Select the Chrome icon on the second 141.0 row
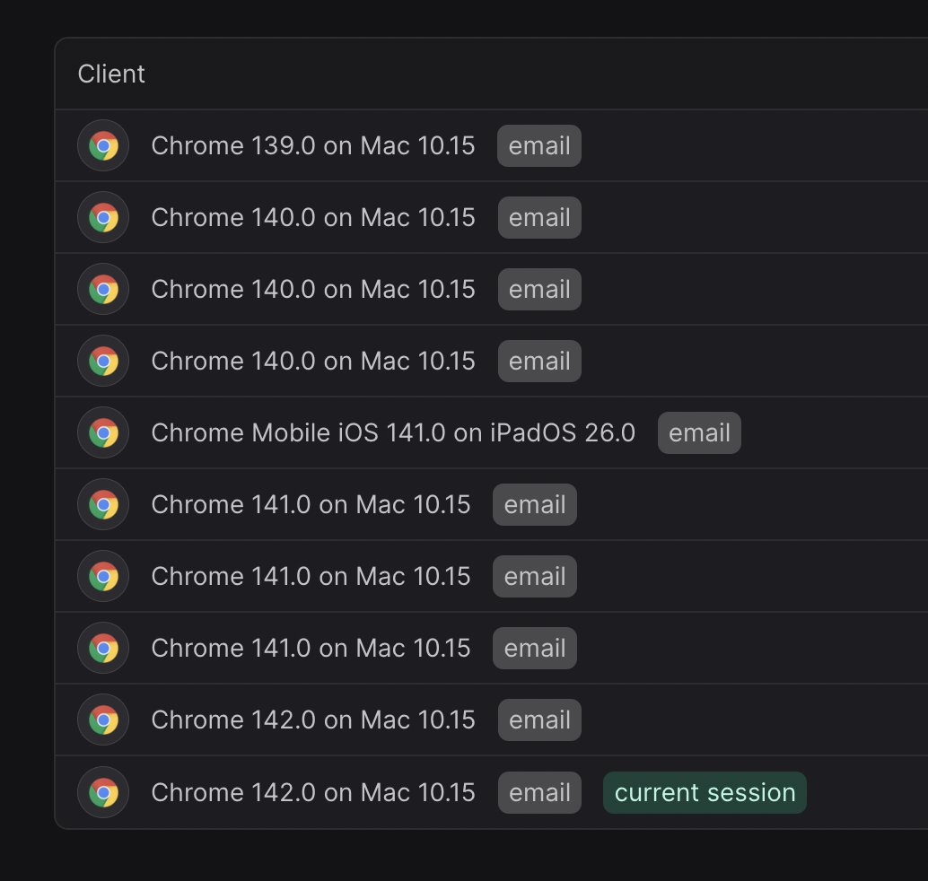 point(102,576)
